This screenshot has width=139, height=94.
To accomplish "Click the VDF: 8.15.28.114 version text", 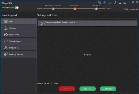I will (x=129, y=9).
